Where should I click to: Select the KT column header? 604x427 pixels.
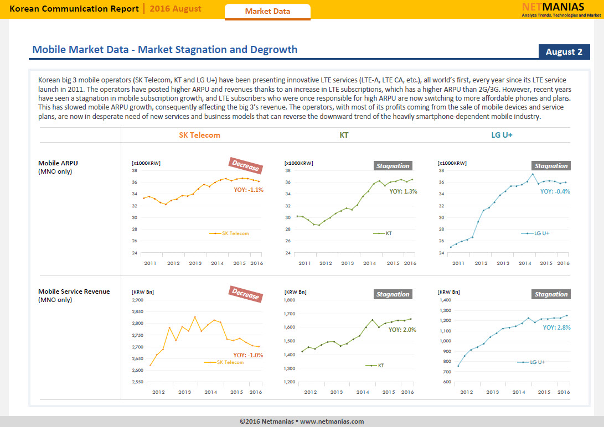344,135
